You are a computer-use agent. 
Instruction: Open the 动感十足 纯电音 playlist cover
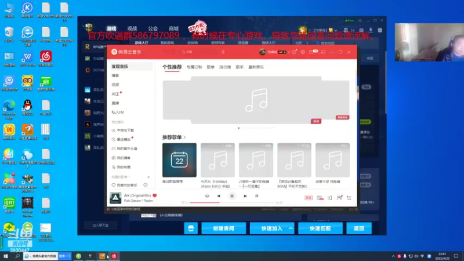tap(332, 160)
